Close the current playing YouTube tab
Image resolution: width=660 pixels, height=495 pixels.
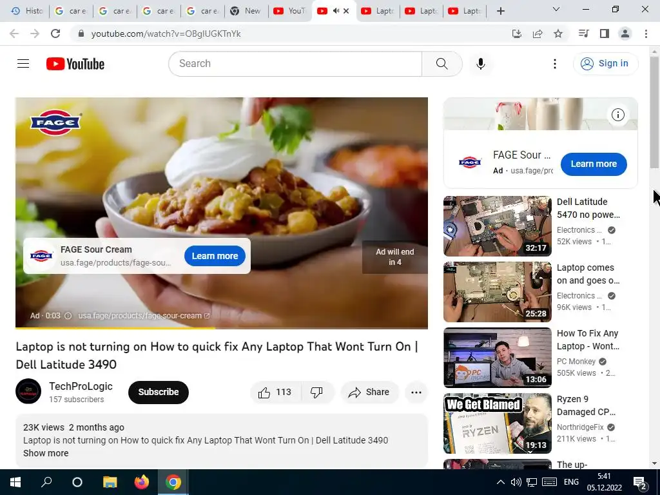coord(346,11)
